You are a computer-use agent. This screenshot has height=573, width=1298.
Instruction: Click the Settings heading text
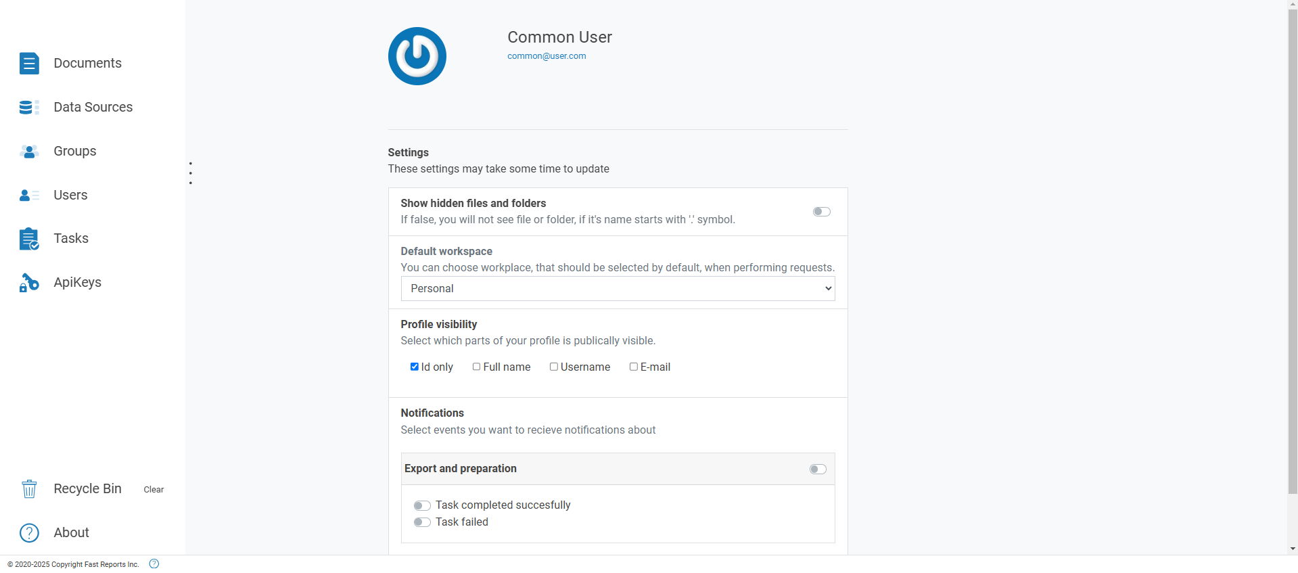[x=408, y=153]
